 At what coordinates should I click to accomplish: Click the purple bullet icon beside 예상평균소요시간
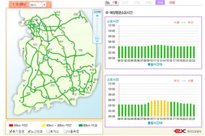pos(107,13)
